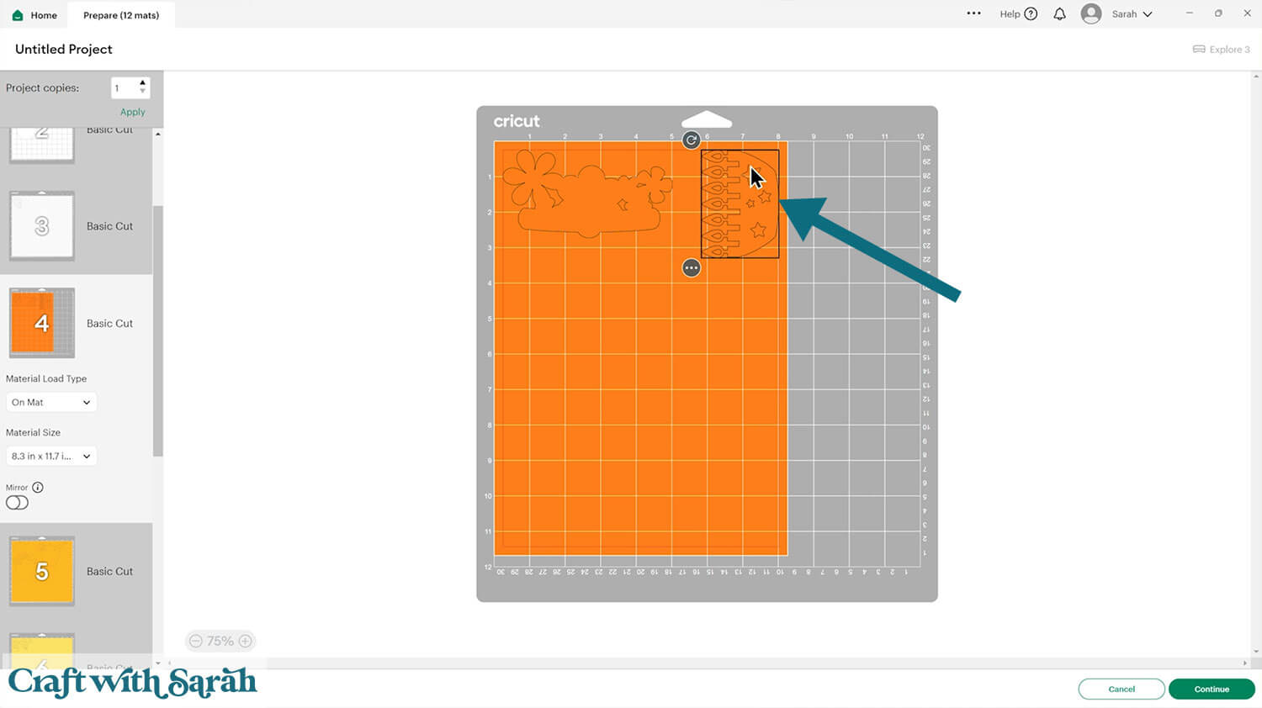Open the Material Size dropdown
The image size is (1262, 708).
tap(51, 456)
